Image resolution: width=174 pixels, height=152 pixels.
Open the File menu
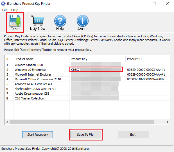click(5, 10)
